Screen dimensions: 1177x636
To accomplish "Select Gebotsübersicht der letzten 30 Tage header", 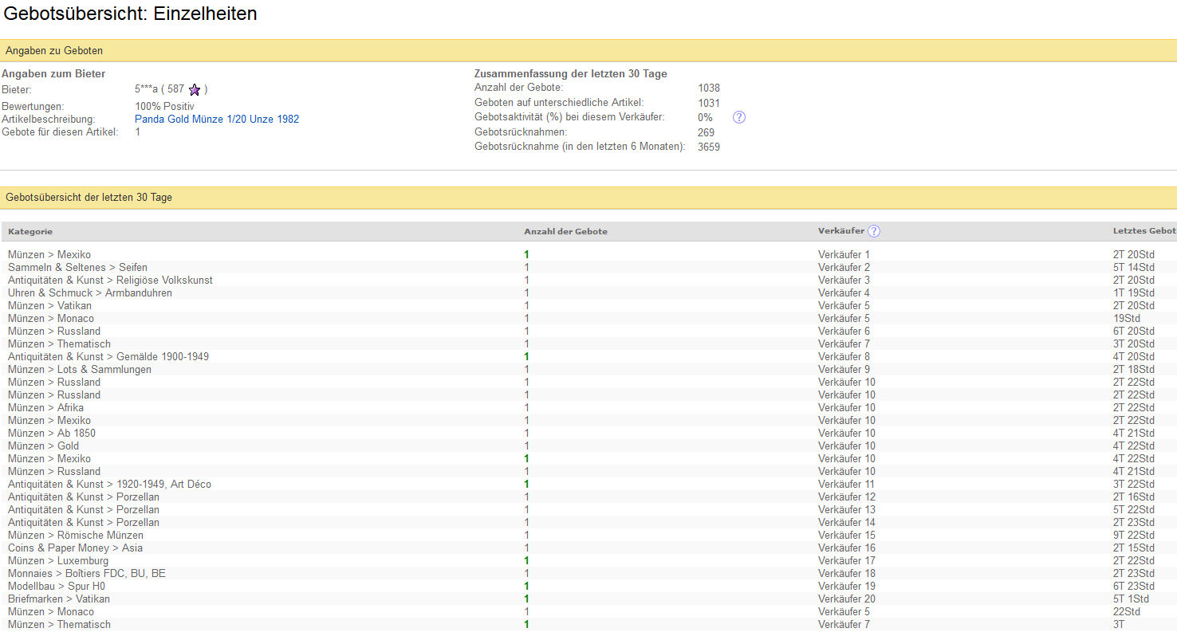I will pos(89,198).
